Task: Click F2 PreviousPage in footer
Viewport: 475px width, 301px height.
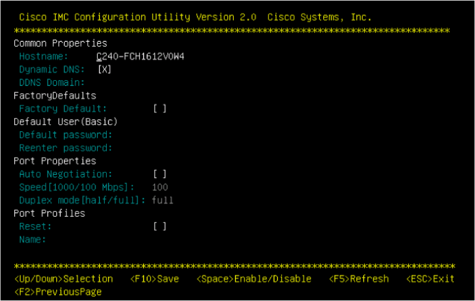Action: point(58,292)
